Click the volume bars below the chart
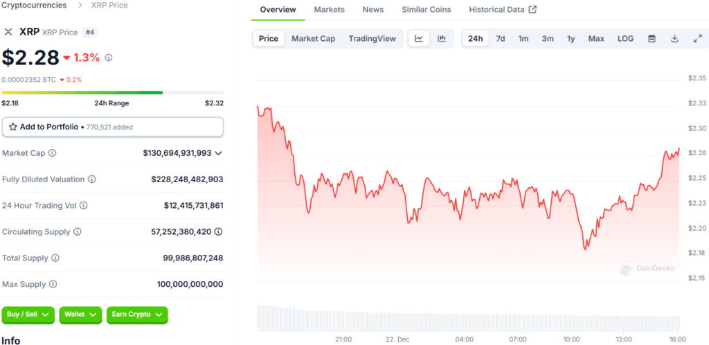Viewport: 709px width, 345px height. [469, 319]
